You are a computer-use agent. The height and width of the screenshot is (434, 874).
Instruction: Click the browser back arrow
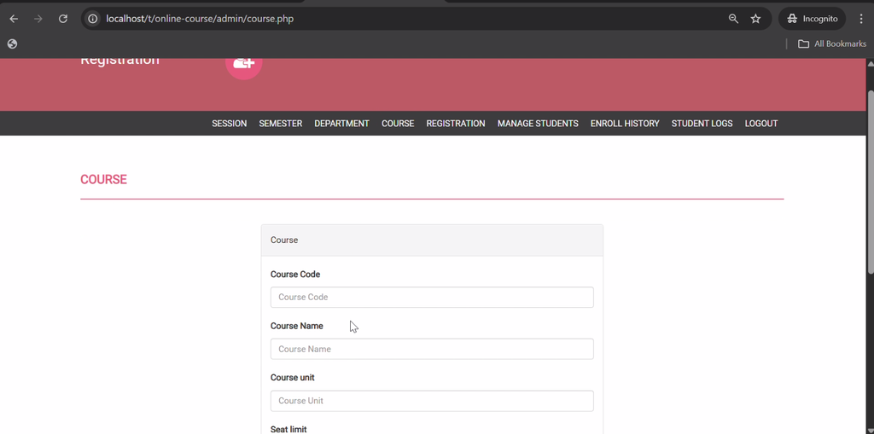14,19
